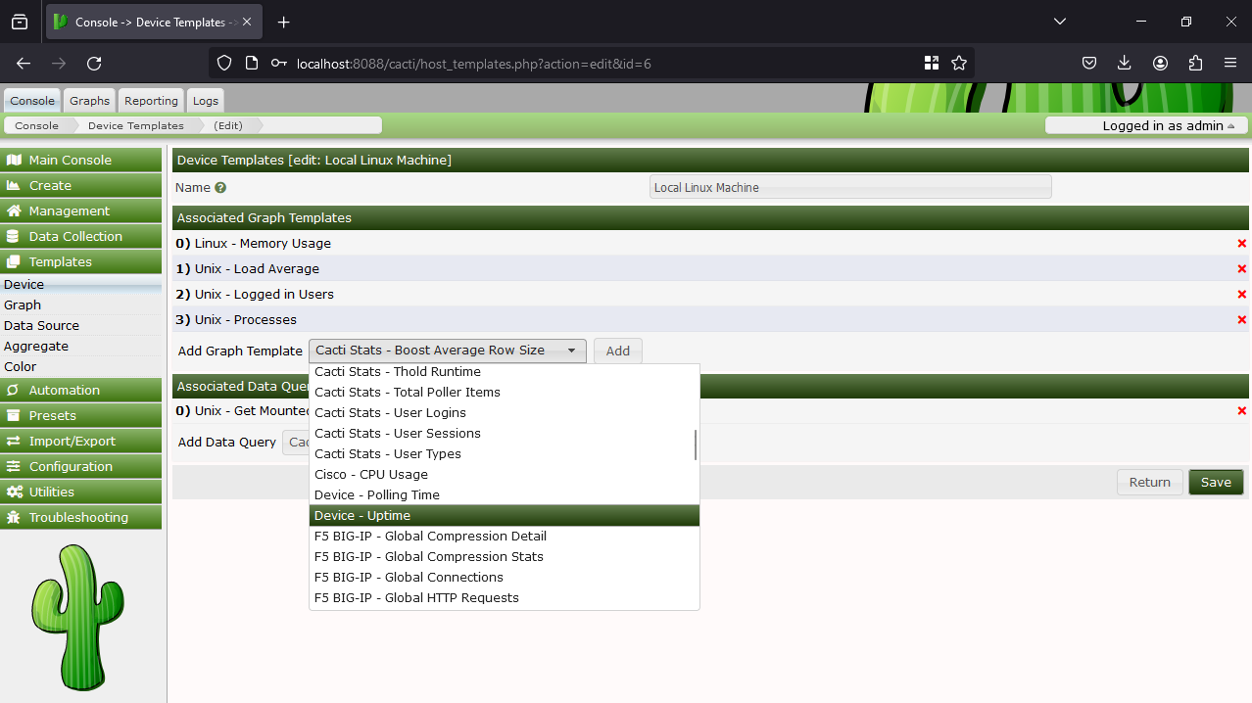Choose Device - Uptime from the list
1252x703 pixels.
point(505,516)
